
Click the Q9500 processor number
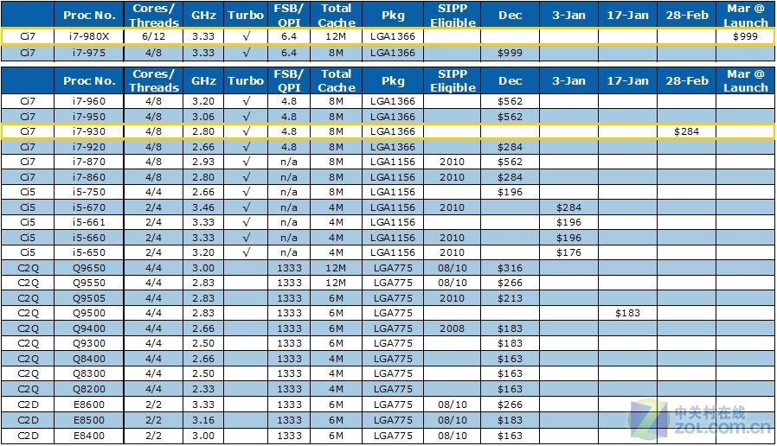coord(89,314)
